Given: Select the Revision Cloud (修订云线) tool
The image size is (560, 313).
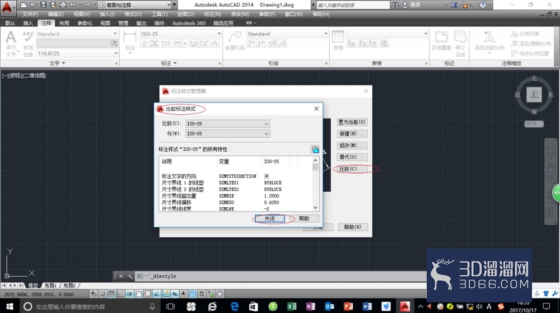Looking at the screenshot, I should [x=460, y=44].
